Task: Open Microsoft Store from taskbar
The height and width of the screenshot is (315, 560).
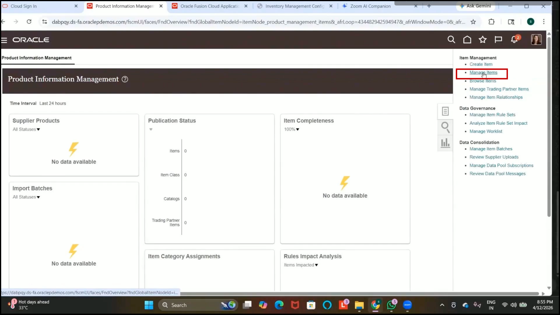Action: [x=311, y=305]
